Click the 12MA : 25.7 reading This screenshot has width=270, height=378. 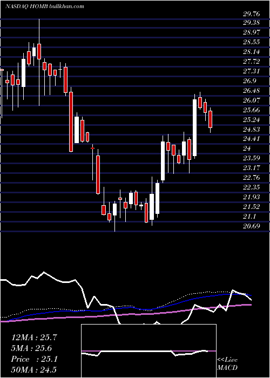coord(34,337)
